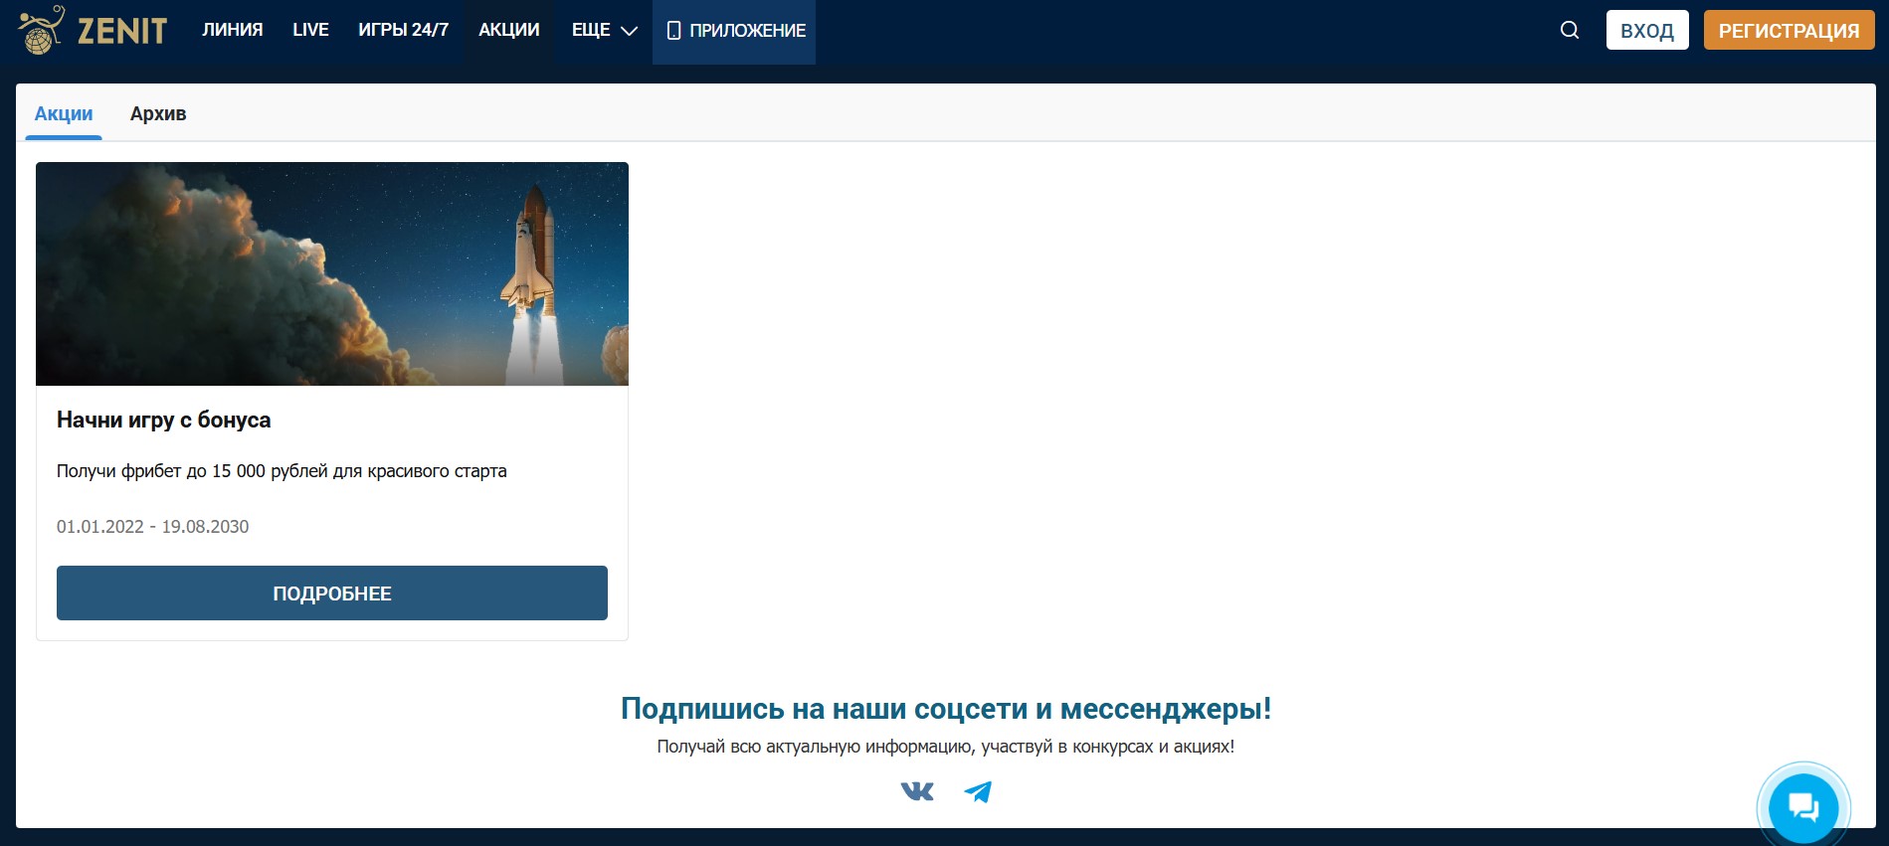
Task: Open the Telegram channel icon
Action: [x=978, y=791]
